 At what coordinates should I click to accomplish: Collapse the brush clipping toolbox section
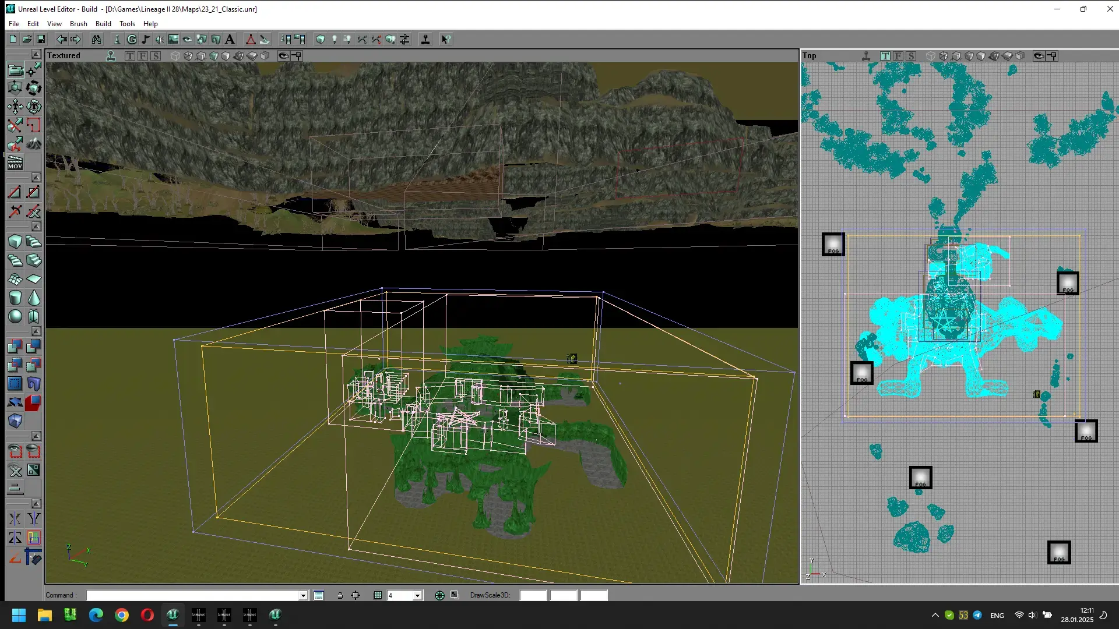pyautogui.click(x=36, y=177)
